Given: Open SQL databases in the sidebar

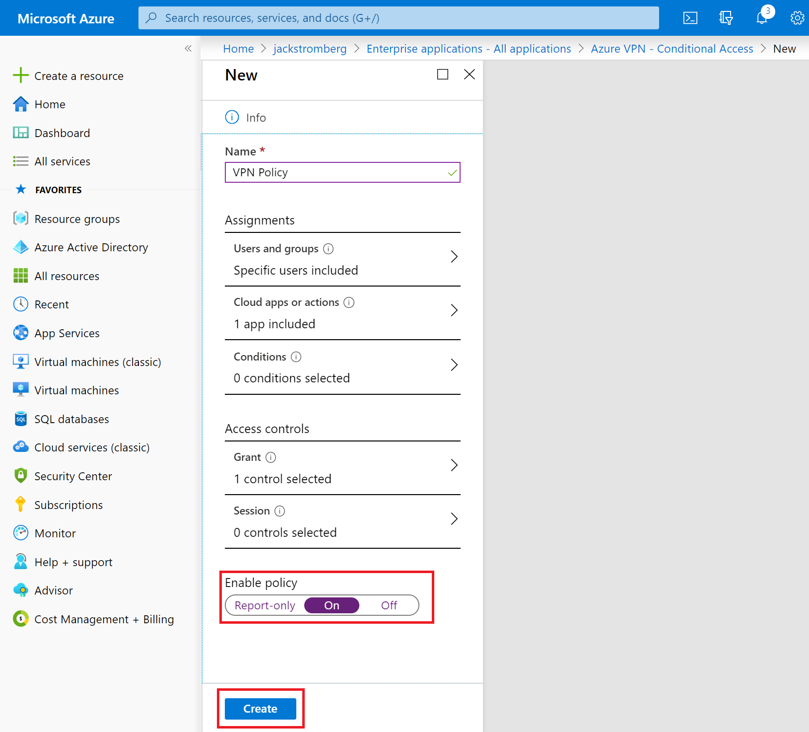Looking at the screenshot, I should coord(71,419).
